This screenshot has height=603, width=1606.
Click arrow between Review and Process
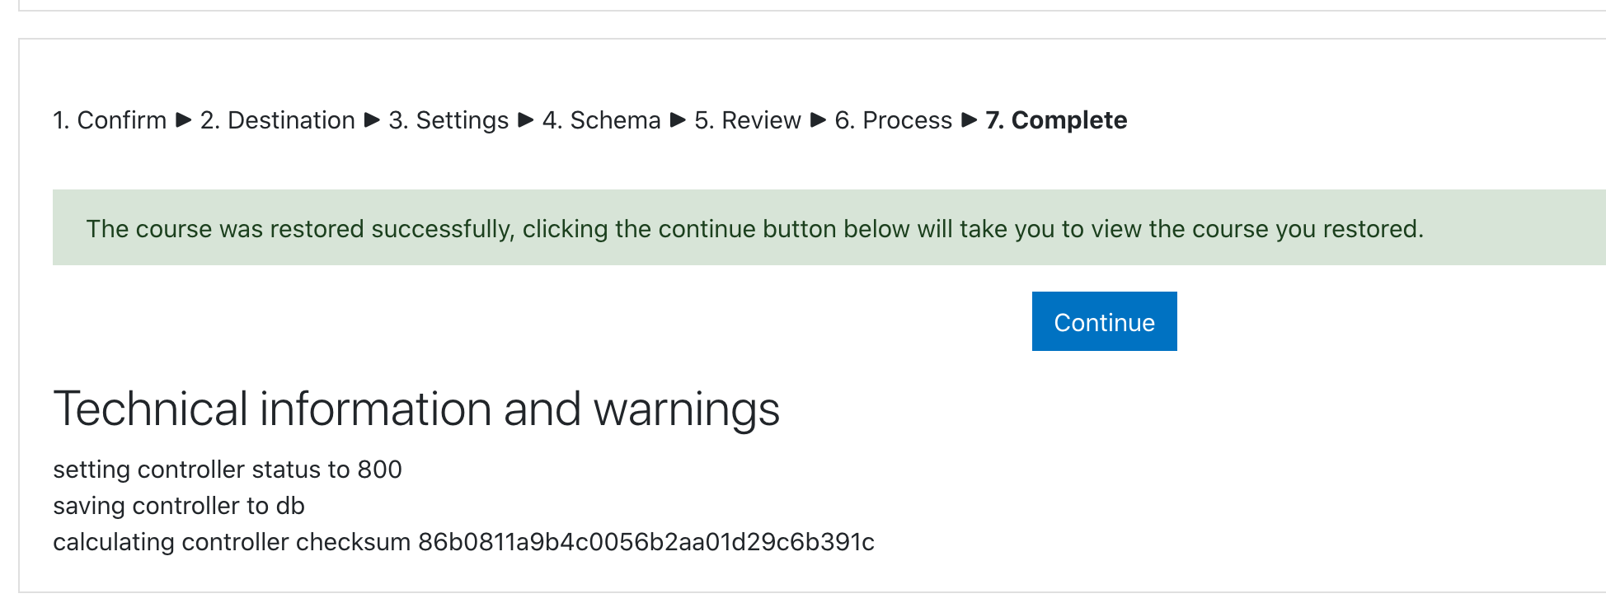(x=818, y=120)
